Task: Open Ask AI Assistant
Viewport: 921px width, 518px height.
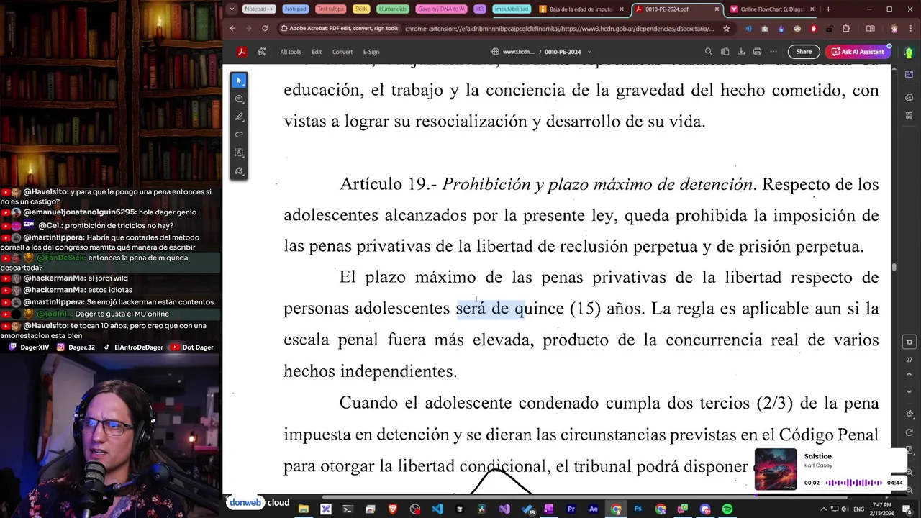Action: pos(858,52)
